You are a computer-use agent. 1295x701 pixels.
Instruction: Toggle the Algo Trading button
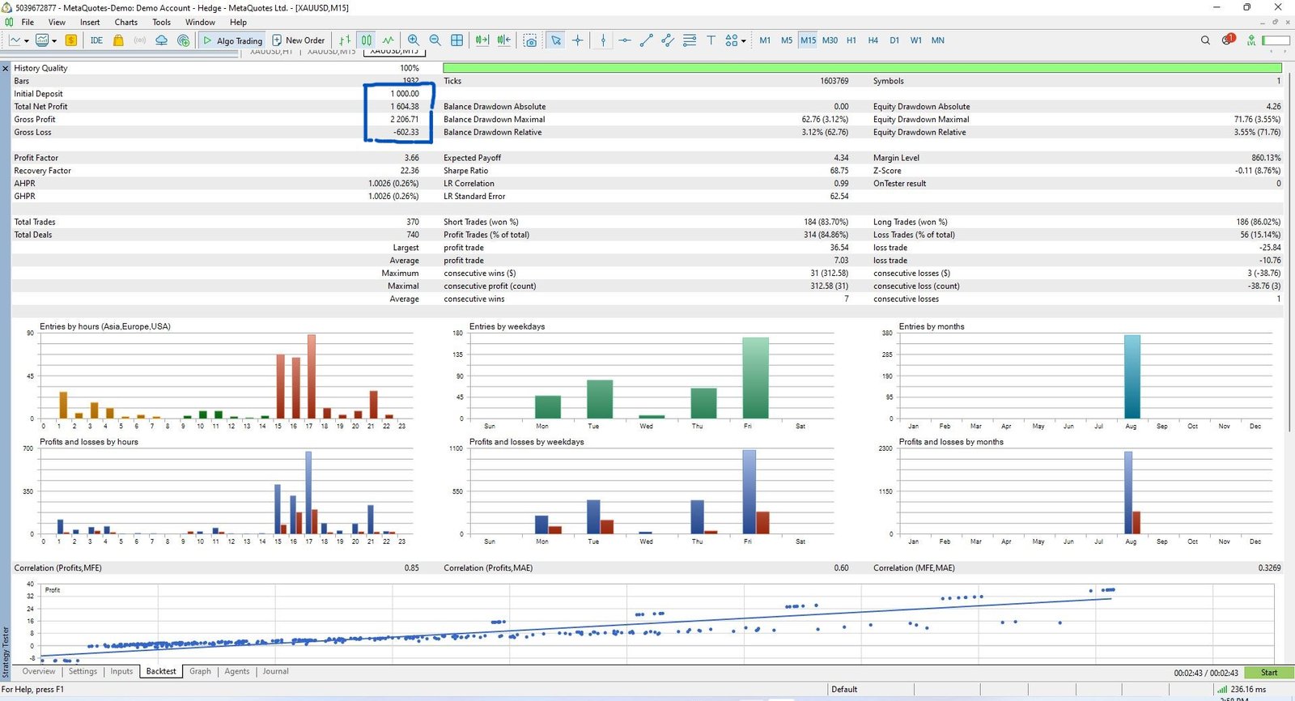232,40
